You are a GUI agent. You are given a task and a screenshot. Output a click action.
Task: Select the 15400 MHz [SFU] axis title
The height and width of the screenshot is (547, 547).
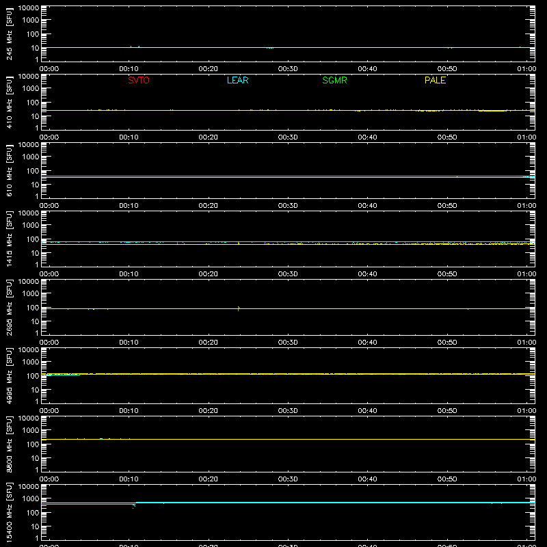pos(9,512)
